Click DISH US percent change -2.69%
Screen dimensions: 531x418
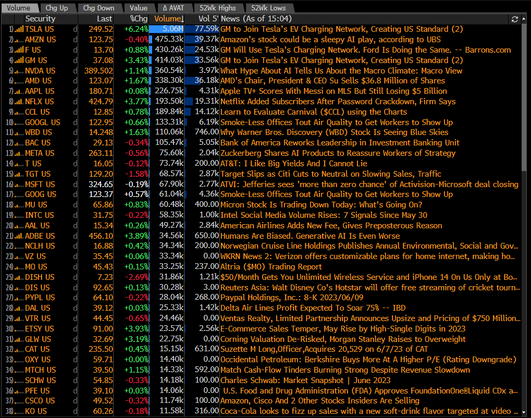point(137,277)
